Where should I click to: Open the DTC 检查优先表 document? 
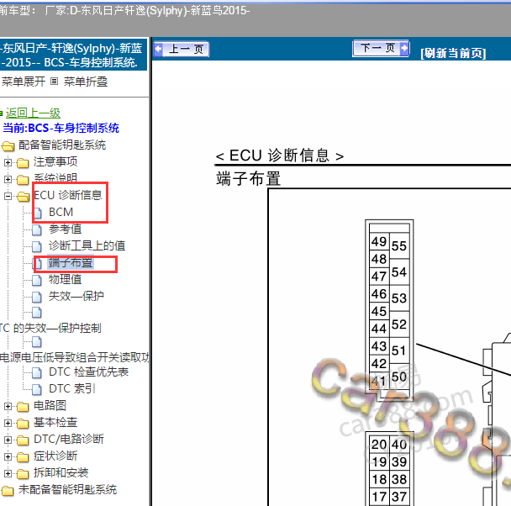pyautogui.click(x=88, y=372)
